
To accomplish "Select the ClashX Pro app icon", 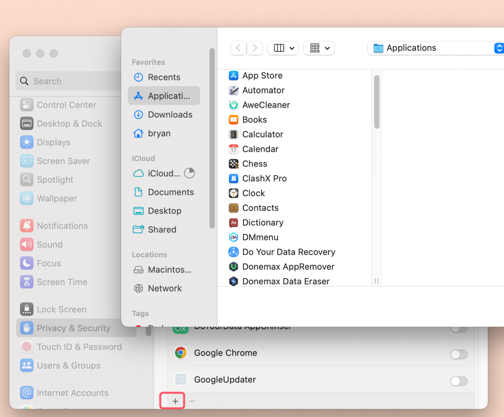I will point(234,179).
